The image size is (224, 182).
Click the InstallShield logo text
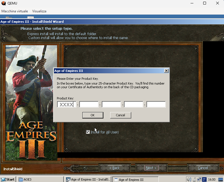(x=13, y=169)
